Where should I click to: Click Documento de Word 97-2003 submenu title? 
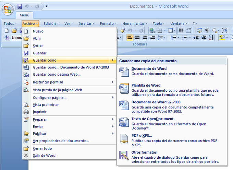tap(156, 102)
